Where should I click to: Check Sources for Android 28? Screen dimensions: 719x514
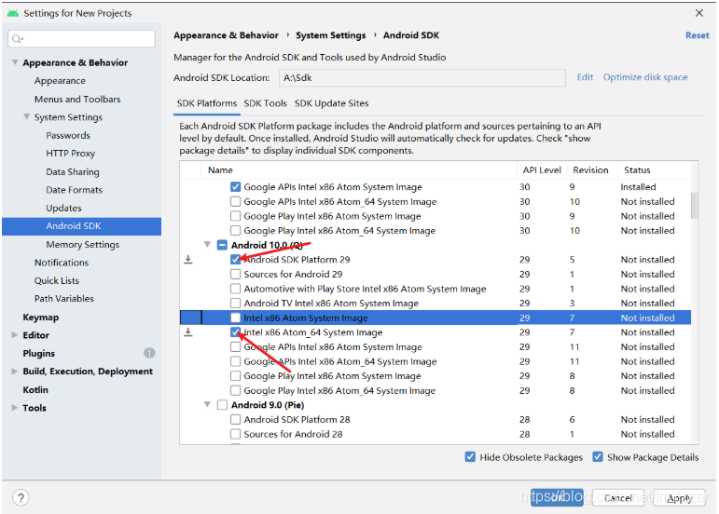[235, 434]
